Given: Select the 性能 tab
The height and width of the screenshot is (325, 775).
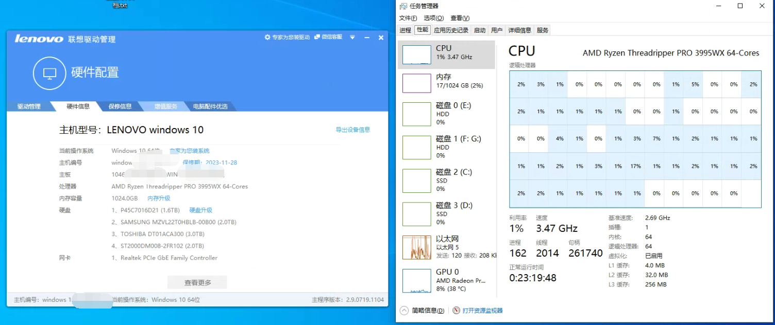Looking at the screenshot, I should 423,30.
